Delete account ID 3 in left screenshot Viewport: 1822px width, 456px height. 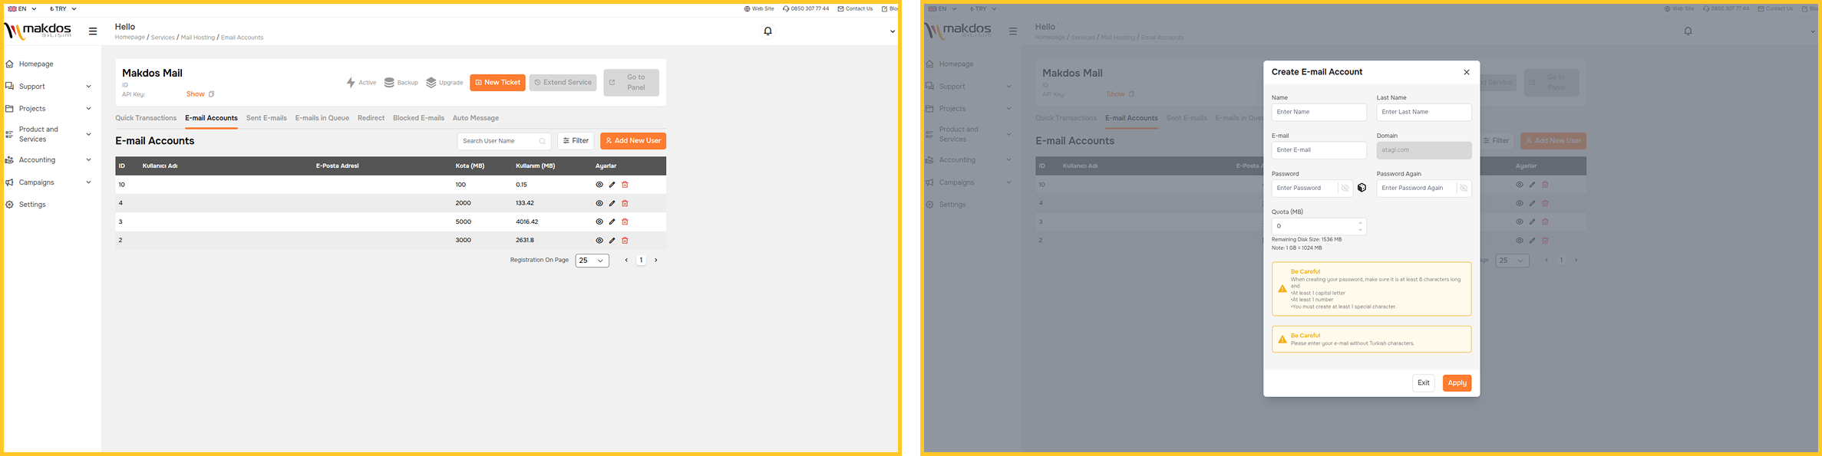coord(625,221)
